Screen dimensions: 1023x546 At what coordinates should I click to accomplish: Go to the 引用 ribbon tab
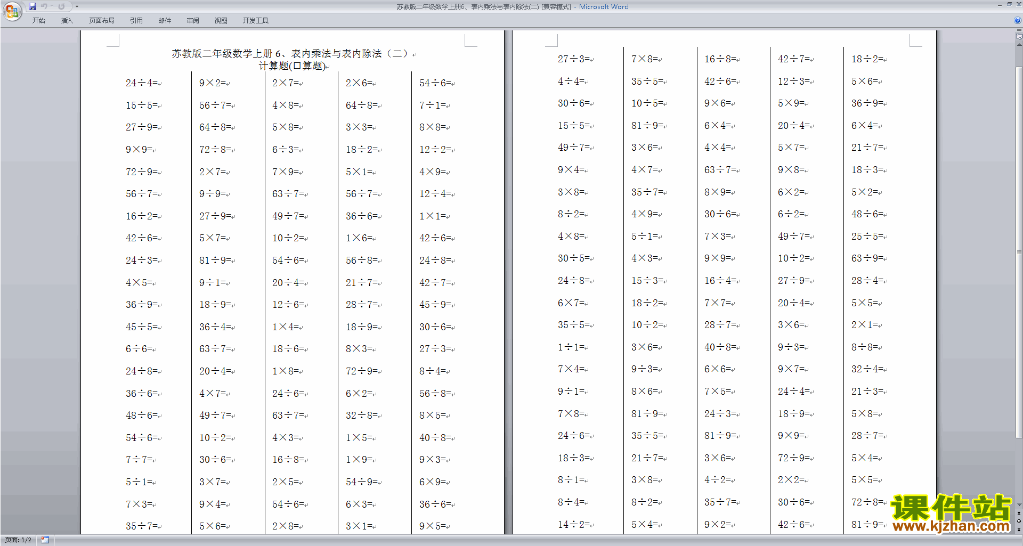pyautogui.click(x=136, y=21)
